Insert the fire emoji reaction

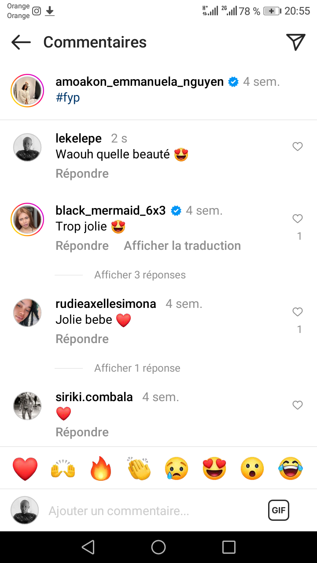tap(101, 468)
